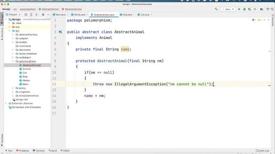Click the Search Everywhere magnifier icon
The image size is (275, 154).
pyautogui.click(x=272, y=9)
